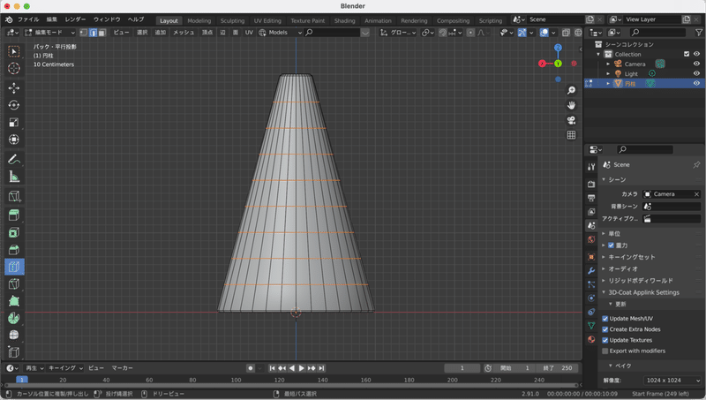Open the Models dropdown in header
This screenshot has width=706, height=400.
(x=280, y=33)
